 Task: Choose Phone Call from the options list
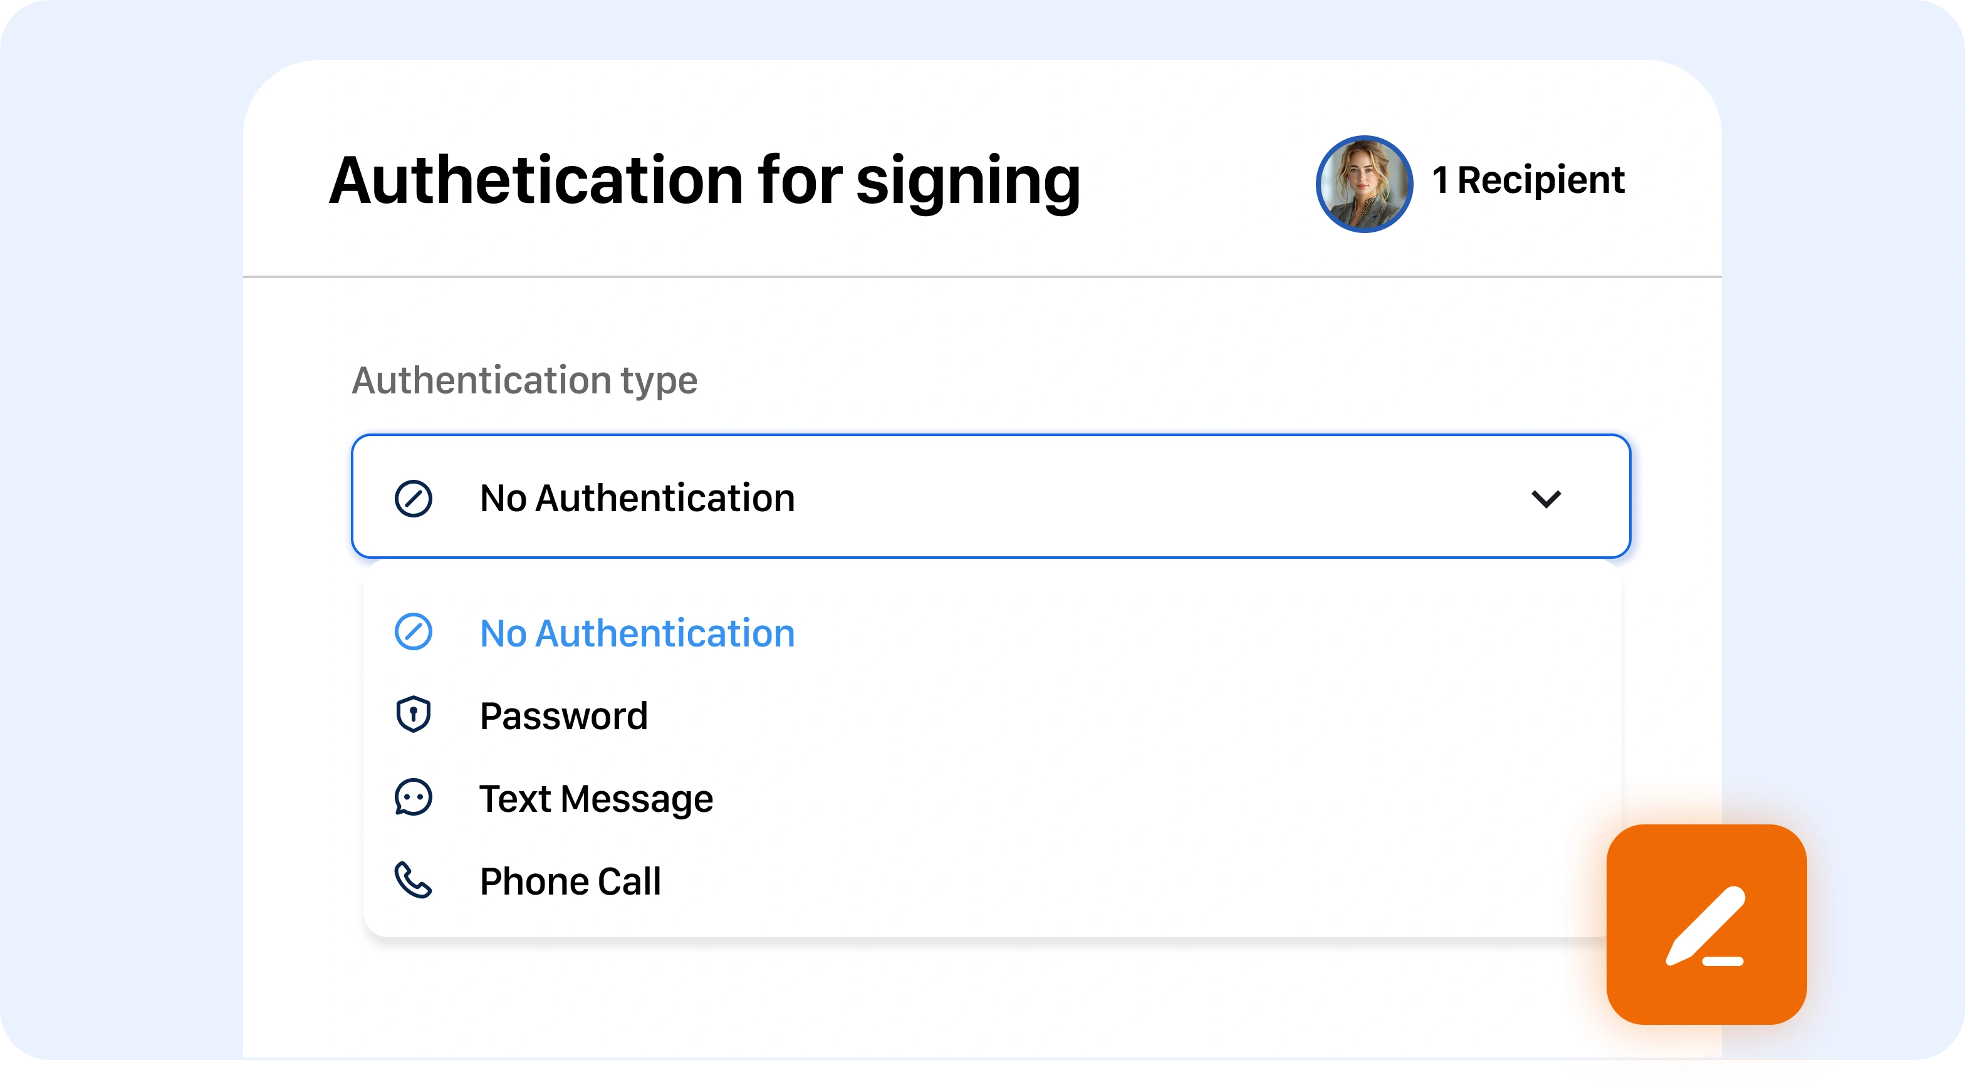[570, 881]
